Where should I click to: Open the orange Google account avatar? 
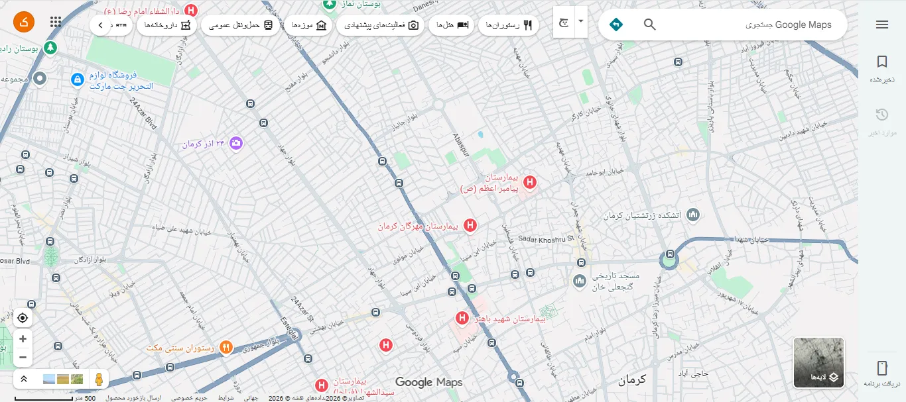[x=24, y=22]
